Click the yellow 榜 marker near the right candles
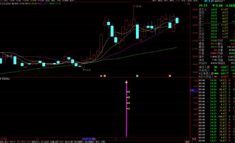Viewport: 235px width, 143px height. (x=170, y=76)
